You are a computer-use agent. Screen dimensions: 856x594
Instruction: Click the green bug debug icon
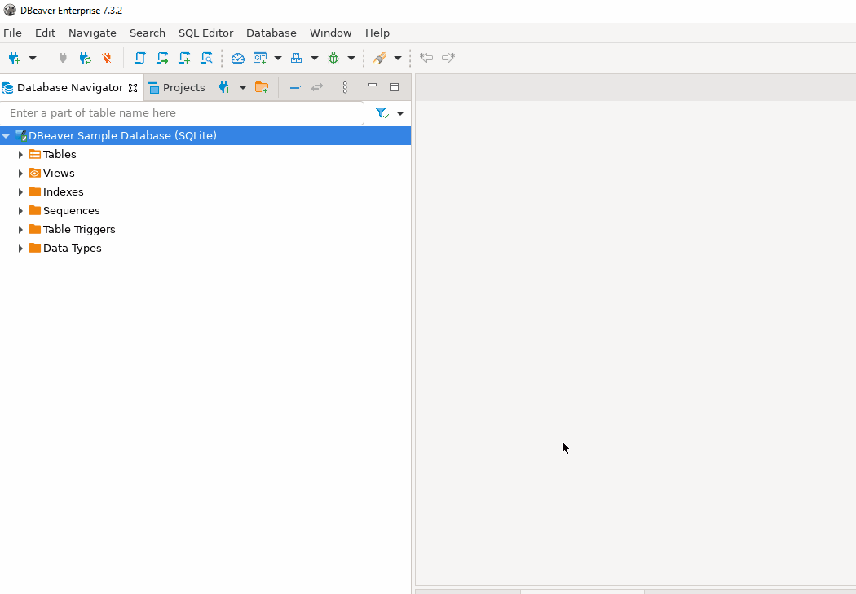pos(333,58)
